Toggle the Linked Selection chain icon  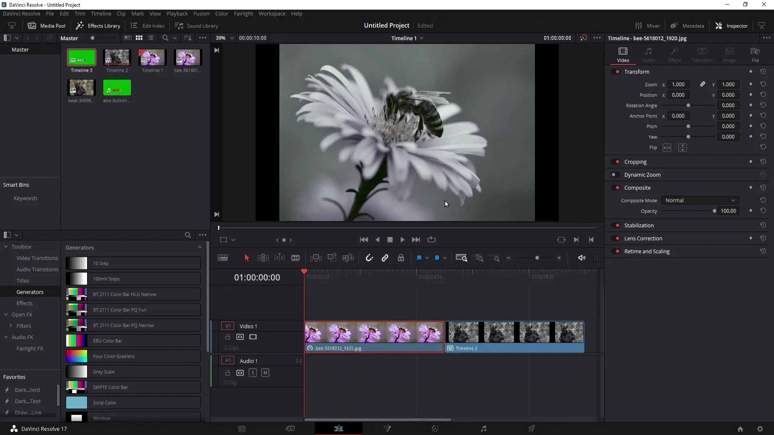(385, 258)
